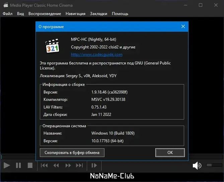The width and height of the screenshot is (224, 182).
Task: Click the MPC-HC 321 clapperboard logo
Action: coord(53,46)
